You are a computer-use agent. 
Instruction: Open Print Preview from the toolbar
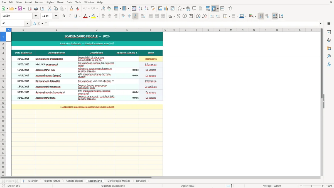pos(42,9)
